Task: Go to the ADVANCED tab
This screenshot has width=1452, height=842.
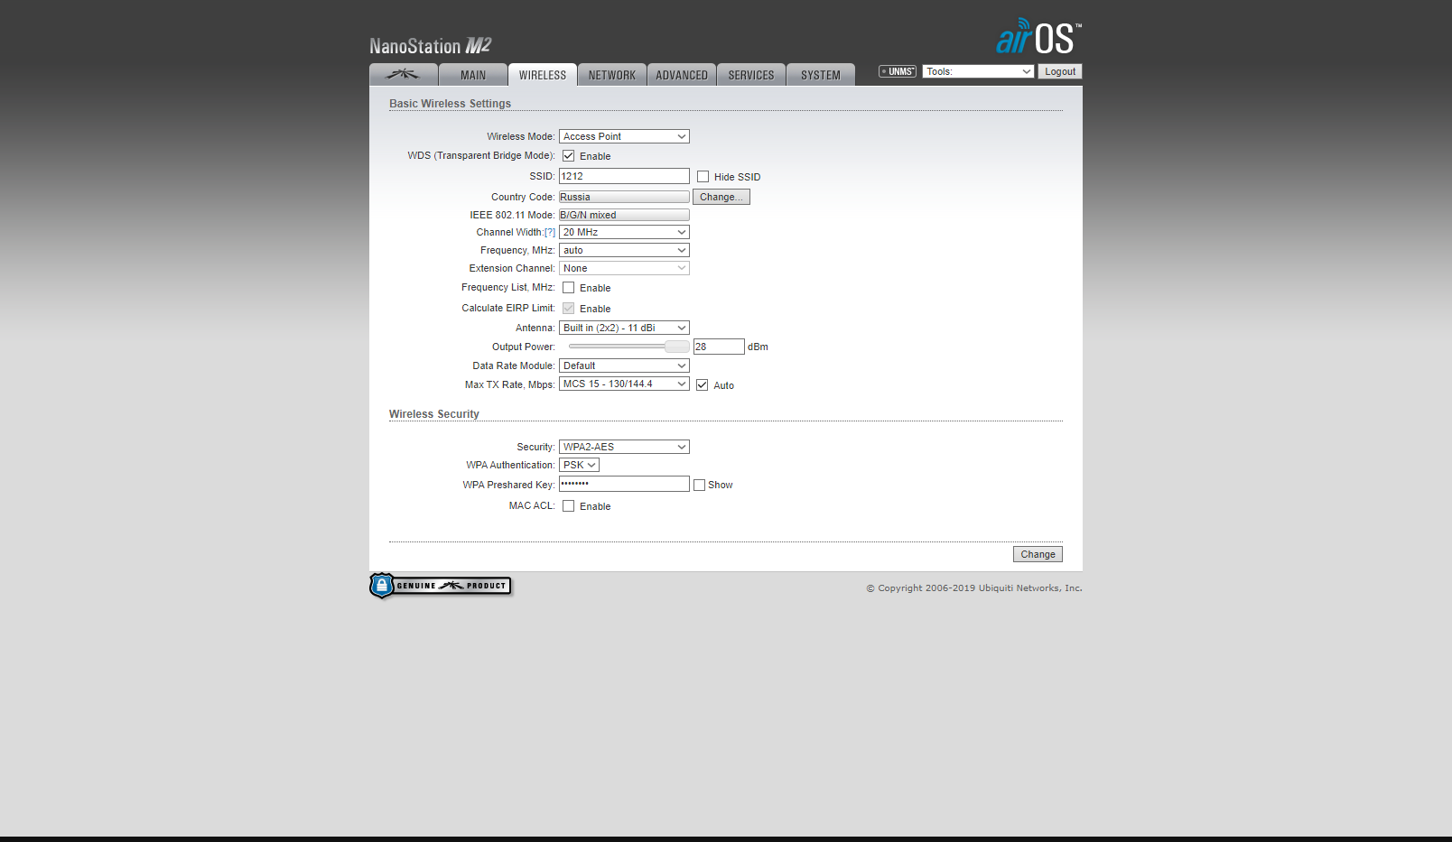Action: 682,75
